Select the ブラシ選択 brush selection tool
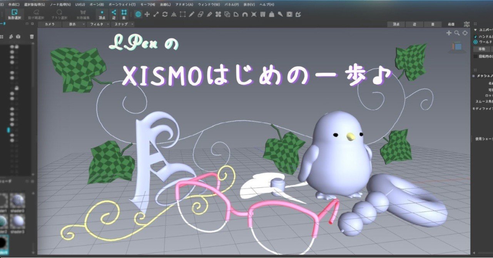The height and width of the screenshot is (258, 493). [59, 14]
